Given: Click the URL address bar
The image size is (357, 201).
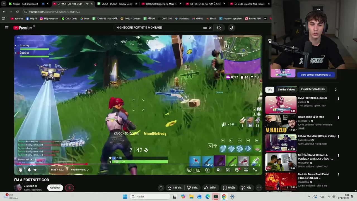Looking at the screenshot, I should coord(145,12).
